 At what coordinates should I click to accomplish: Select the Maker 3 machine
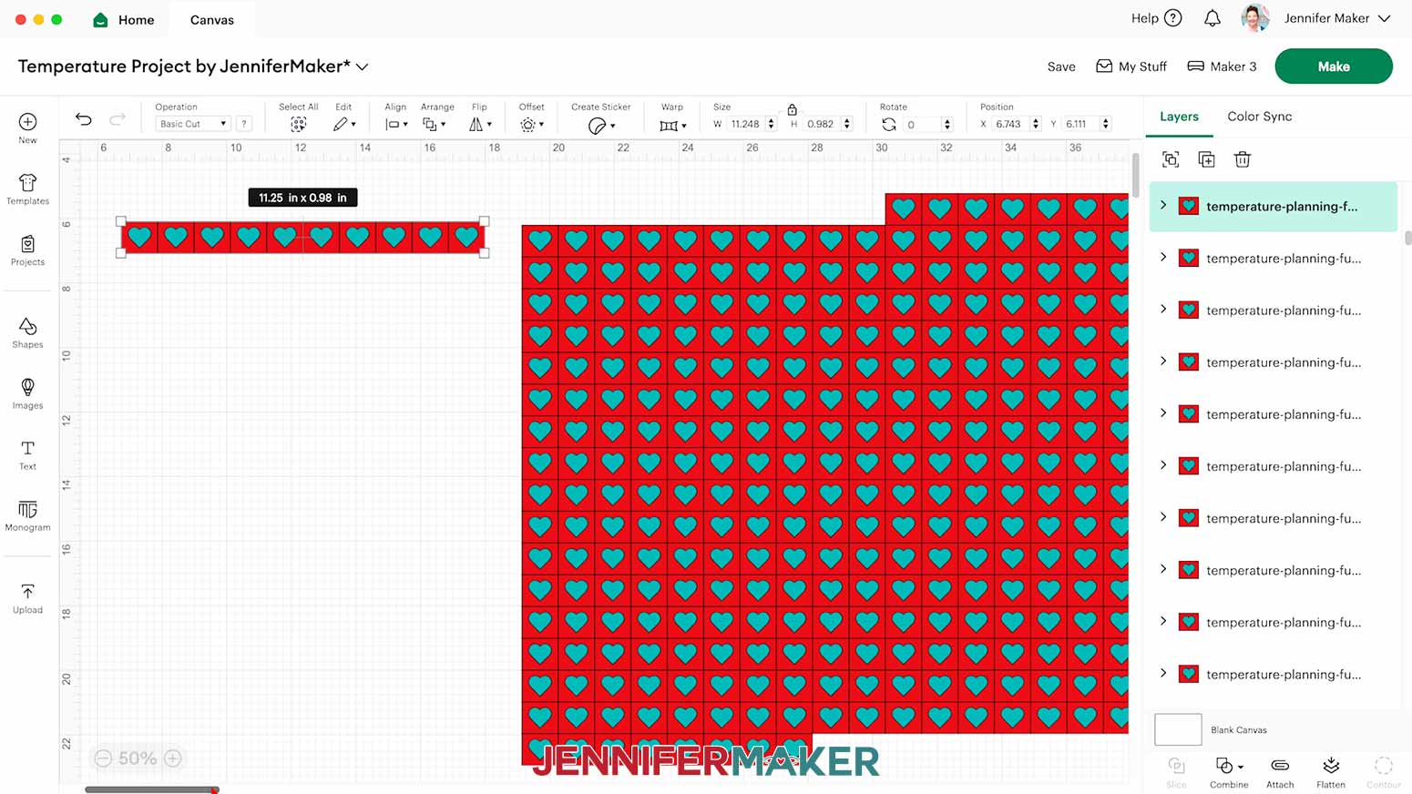(1222, 66)
